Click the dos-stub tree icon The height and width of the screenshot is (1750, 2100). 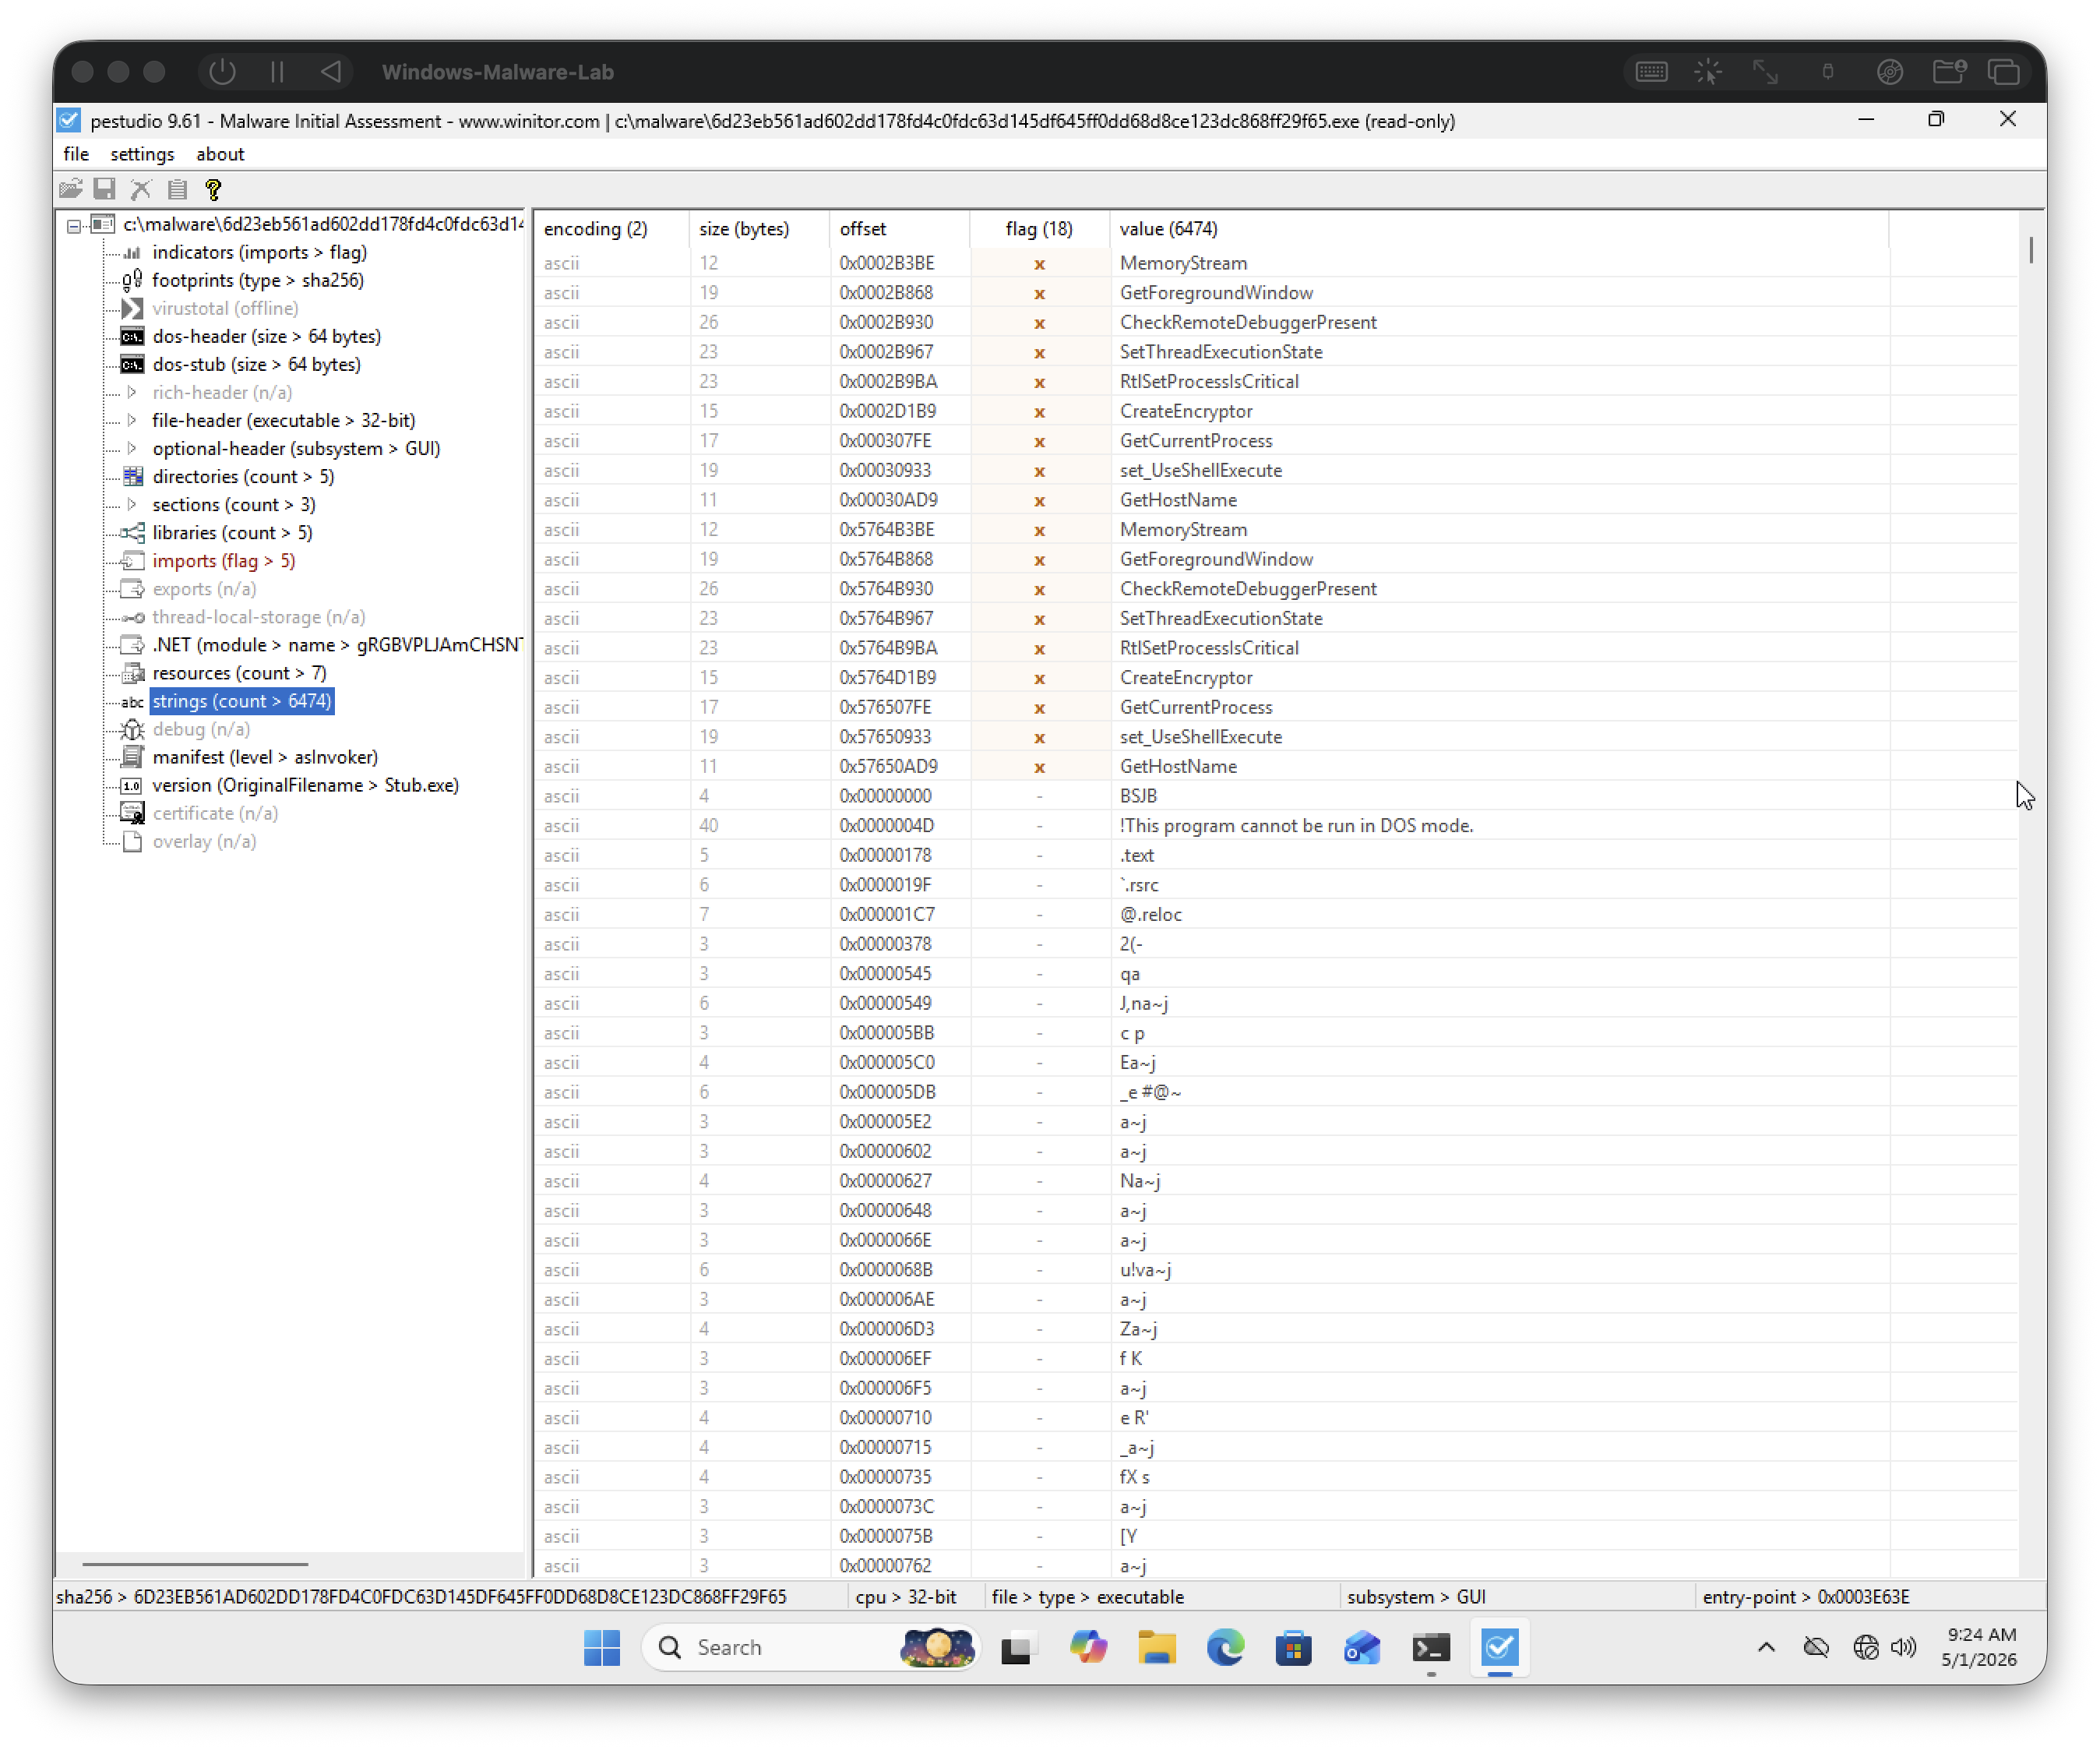click(x=132, y=364)
